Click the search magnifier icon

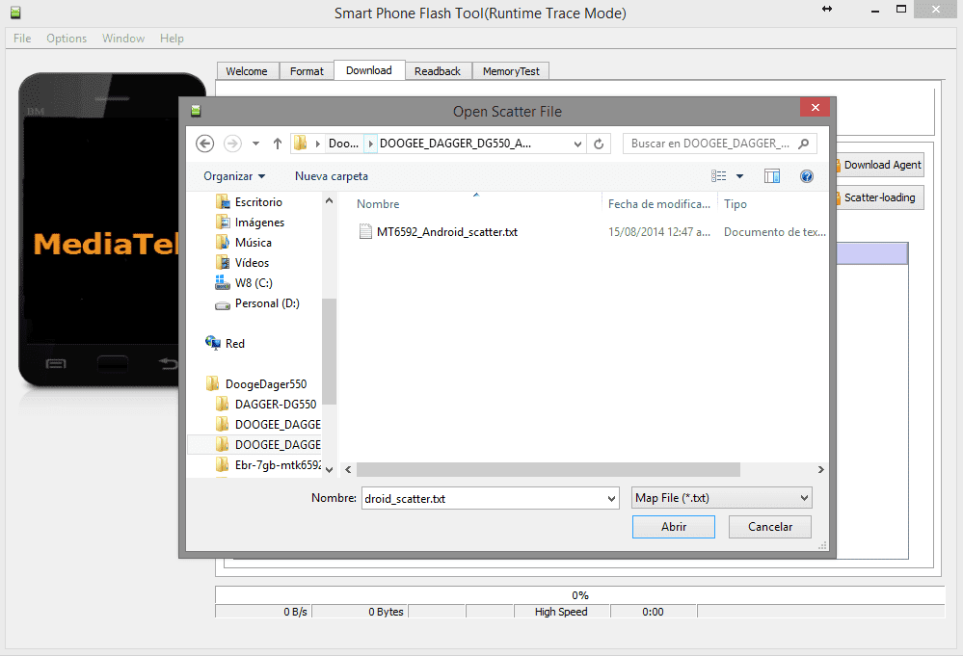803,144
